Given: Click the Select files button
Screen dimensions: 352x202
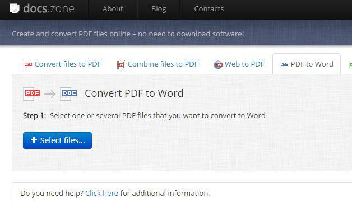Looking at the screenshot, I should pyautogui.click(x=58, y=140).
